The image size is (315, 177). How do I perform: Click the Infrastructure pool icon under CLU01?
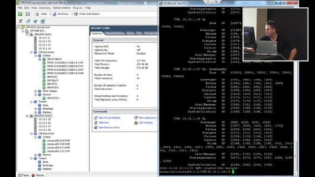35,52
